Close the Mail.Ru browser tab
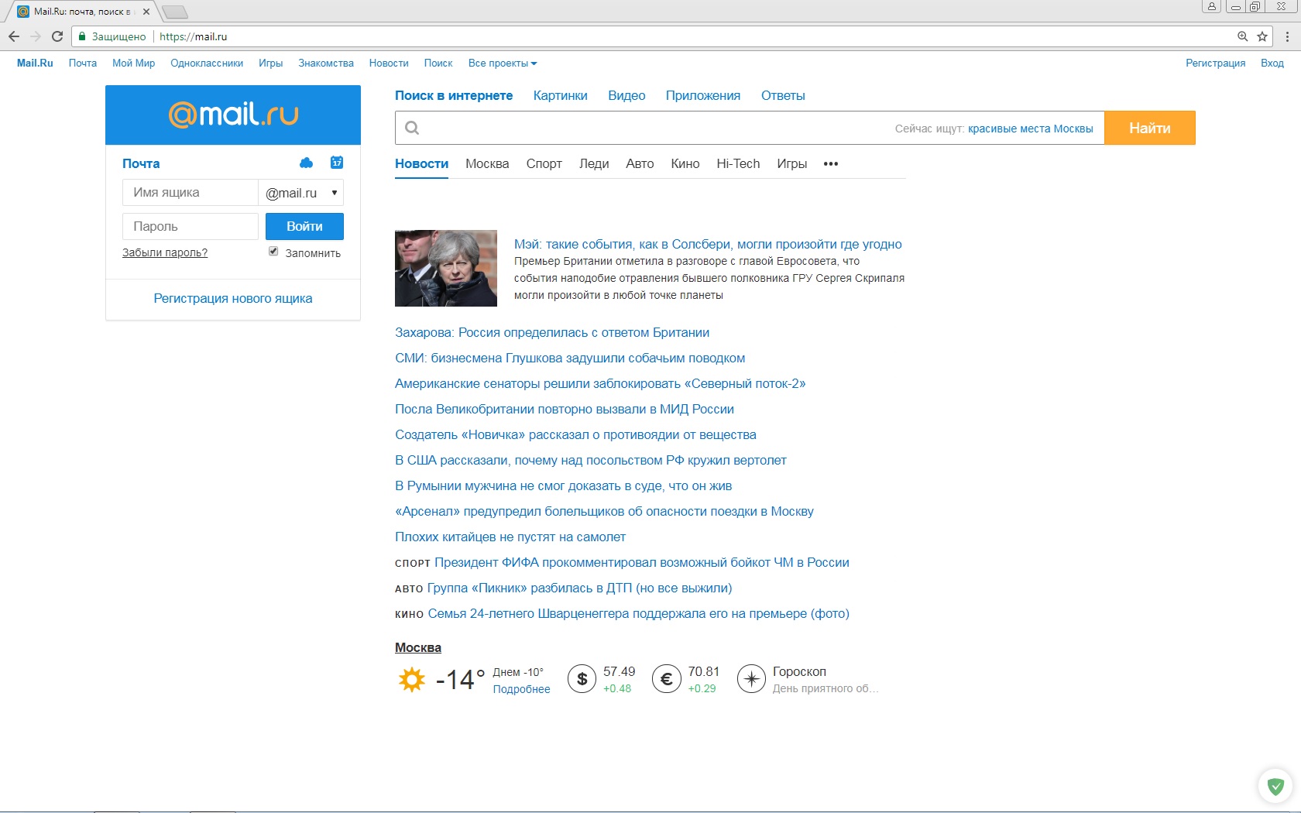1301x813 pixels. point(146,12)
